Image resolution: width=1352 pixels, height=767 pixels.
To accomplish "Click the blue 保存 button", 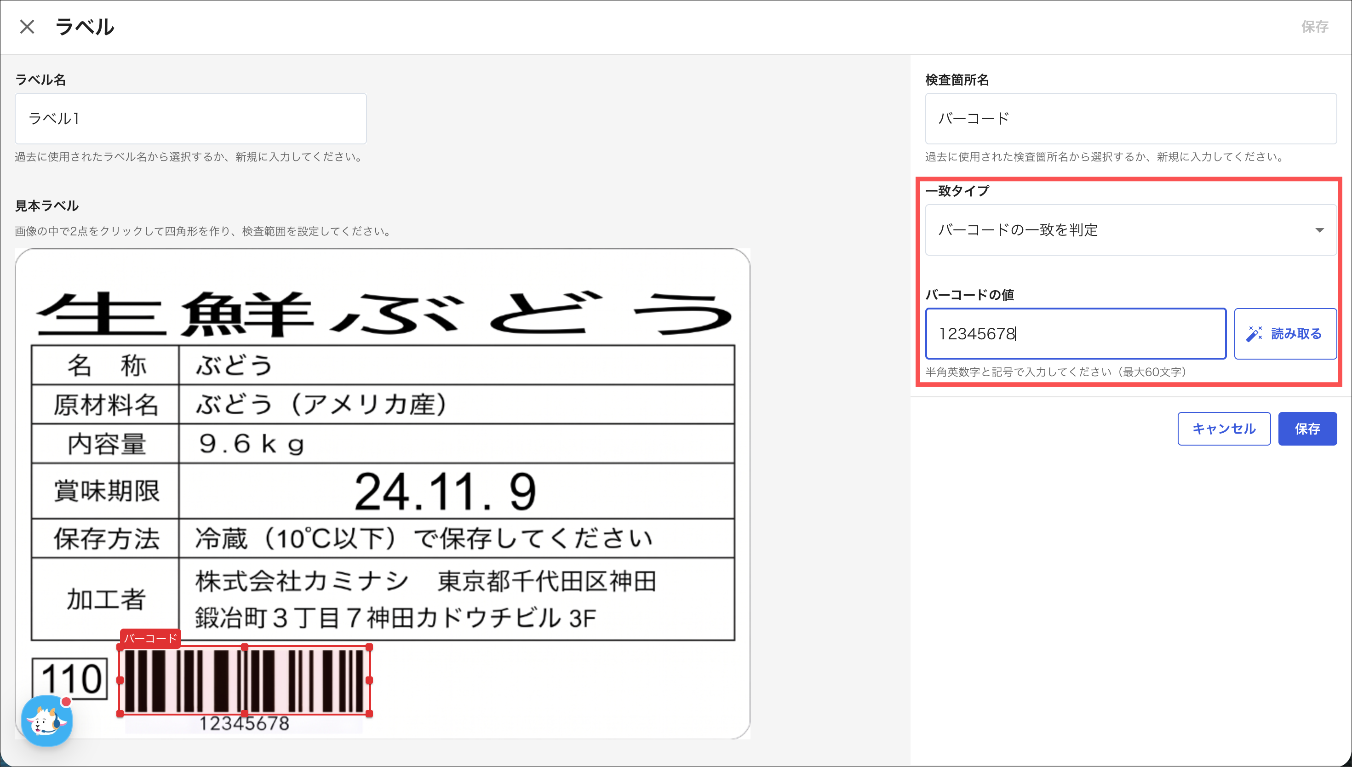I will [1307, 429].
